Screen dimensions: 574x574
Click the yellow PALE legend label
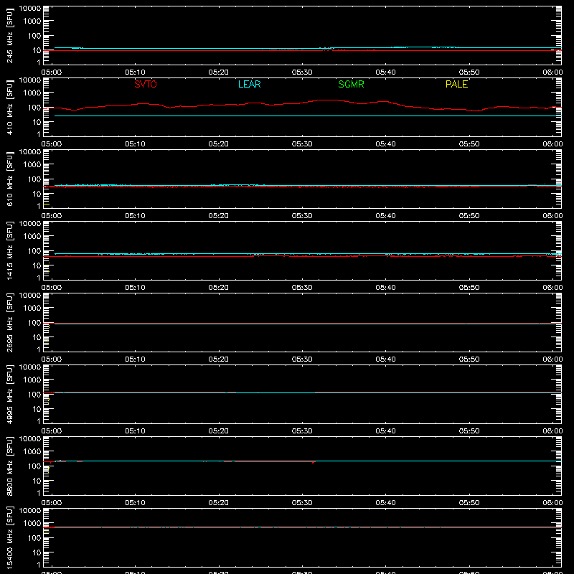point(456,84)
